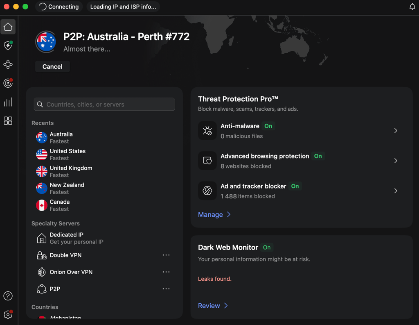Click the 8 websites blocked text
Viewport: 419px width, 325px height.
point(246,166)
